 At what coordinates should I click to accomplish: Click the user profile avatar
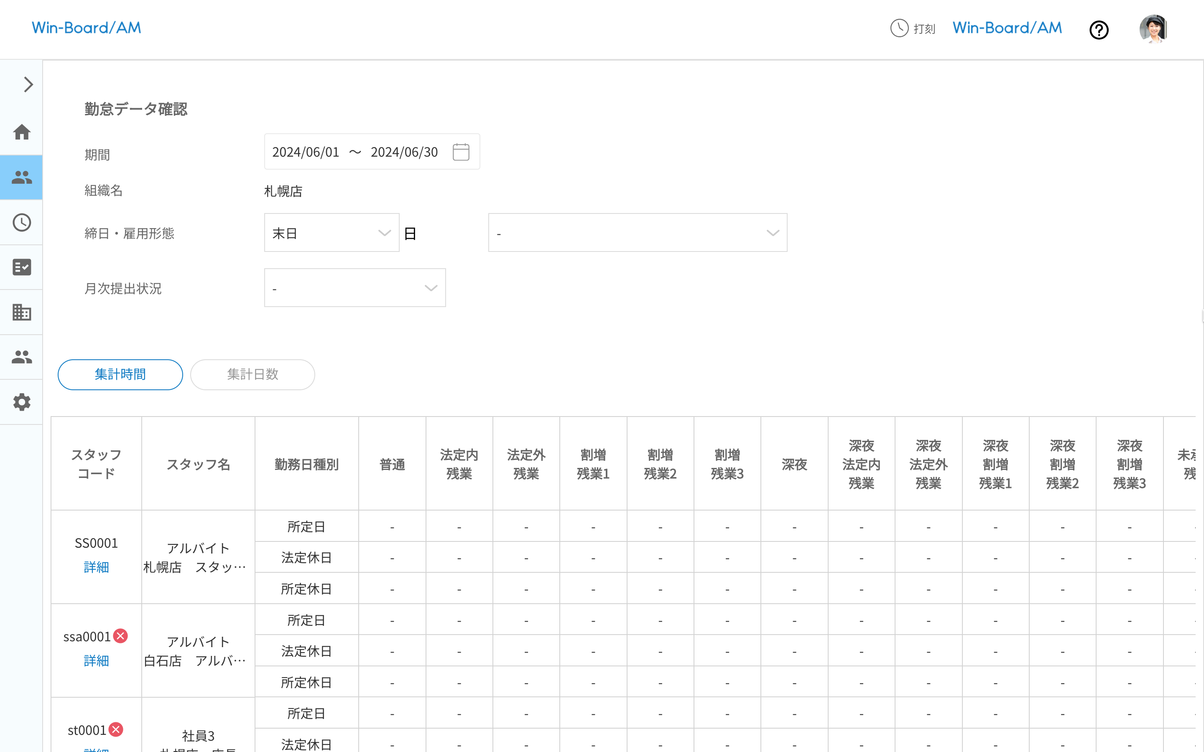1153,29
